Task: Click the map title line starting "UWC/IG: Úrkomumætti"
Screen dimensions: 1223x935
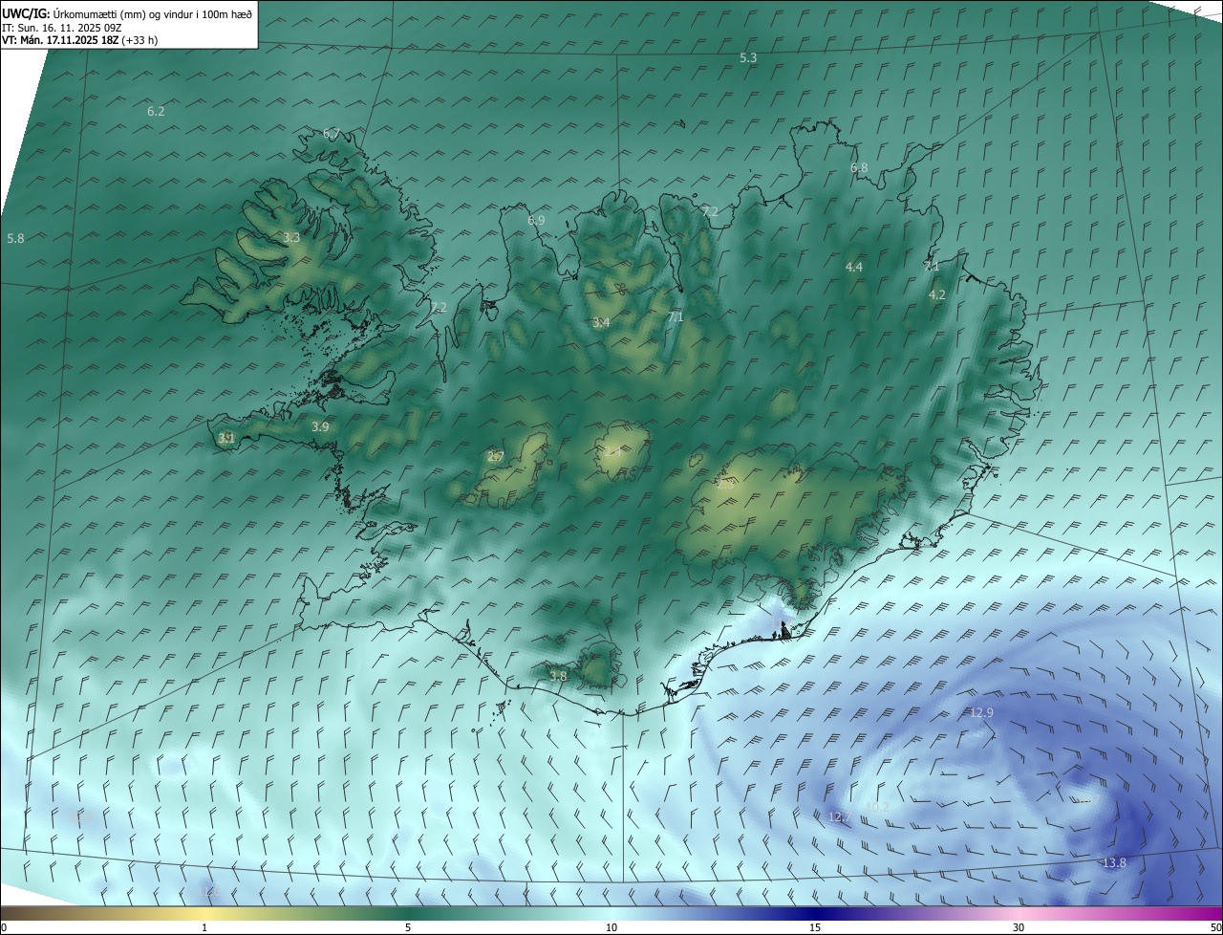Action: 128,13
